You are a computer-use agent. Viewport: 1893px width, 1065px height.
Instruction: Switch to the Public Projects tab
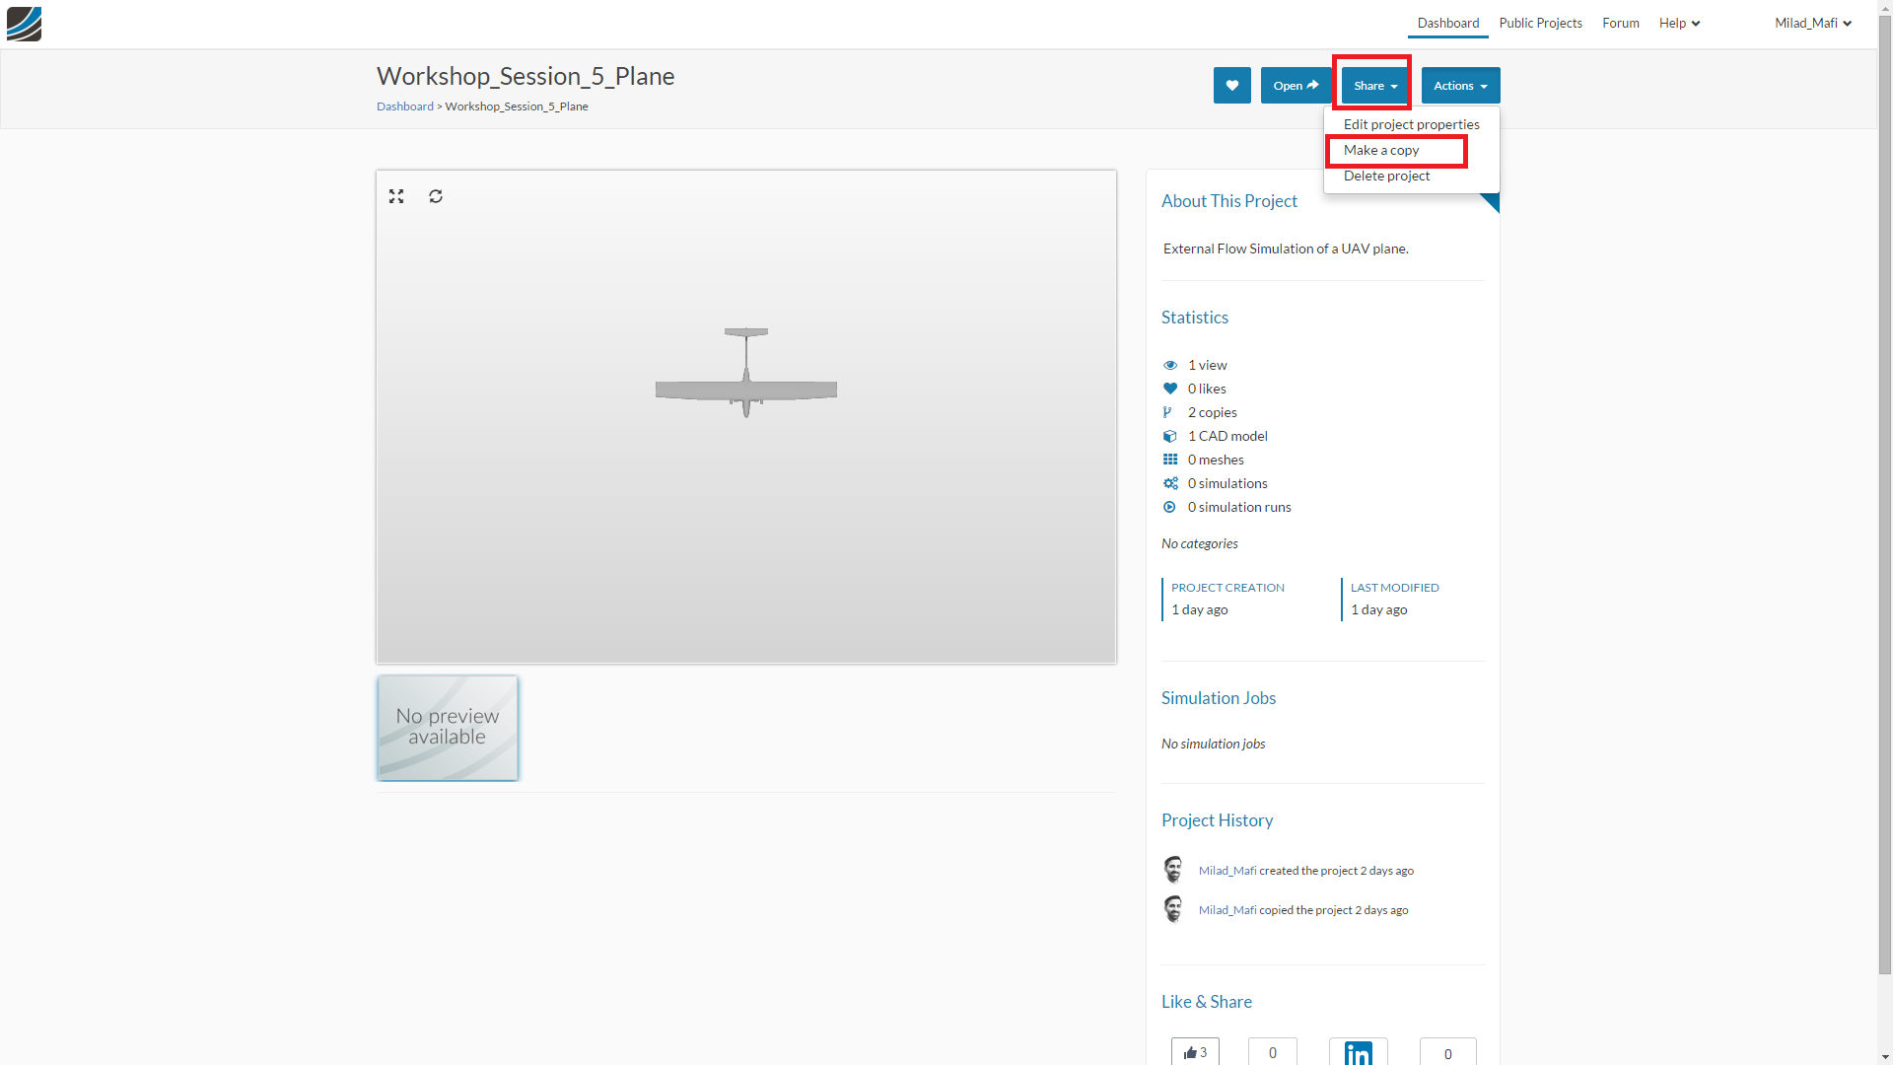click(1540, 23)
